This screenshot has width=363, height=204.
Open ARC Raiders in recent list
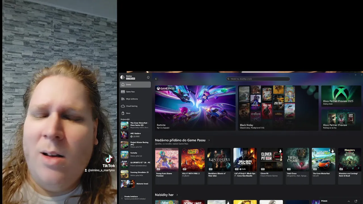136,135
